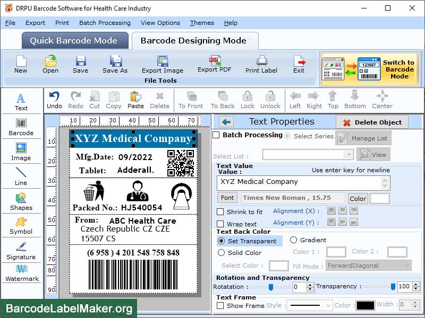Click Export Image in File Tools
425x318 pixels.
[162, 64]
